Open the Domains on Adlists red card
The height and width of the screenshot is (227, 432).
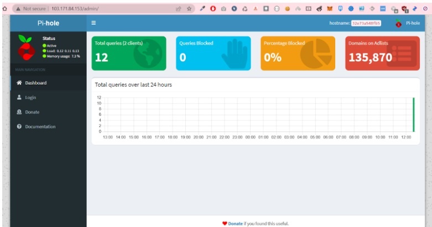coord(382,54)
